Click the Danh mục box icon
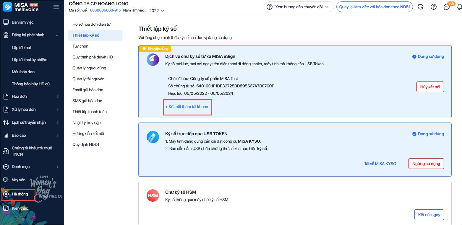The image size is (462, 225). tap(6, 167)
